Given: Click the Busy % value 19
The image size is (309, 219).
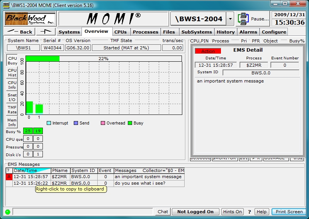Looking at the screenshot, I should pos(38,131).
